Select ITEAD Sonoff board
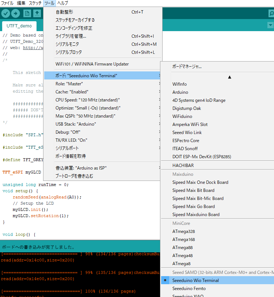This screenshot has width=274, height=297. [x=217, y=149]
